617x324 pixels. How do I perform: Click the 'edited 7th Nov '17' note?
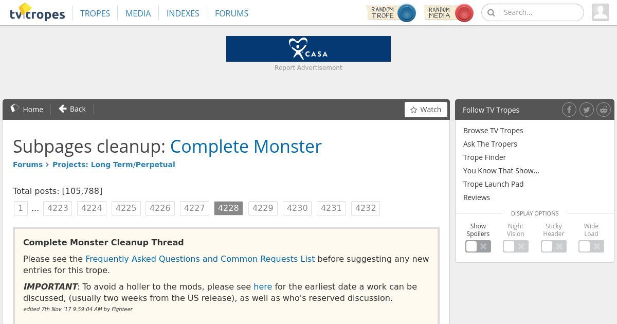78,309
